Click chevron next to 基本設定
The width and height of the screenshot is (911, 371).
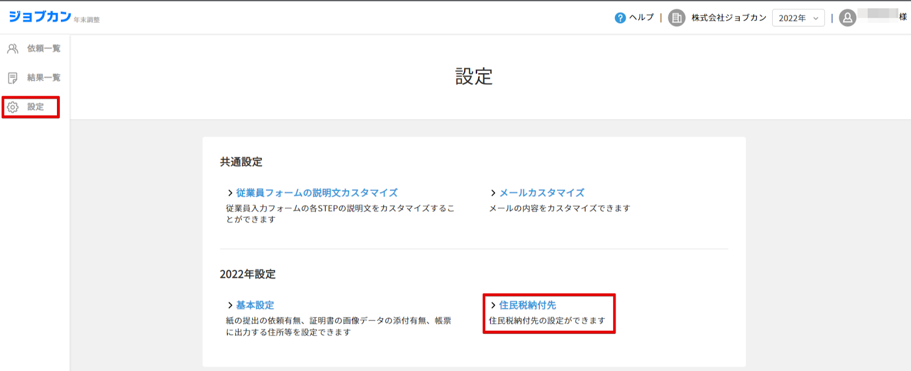pos(230,306)
